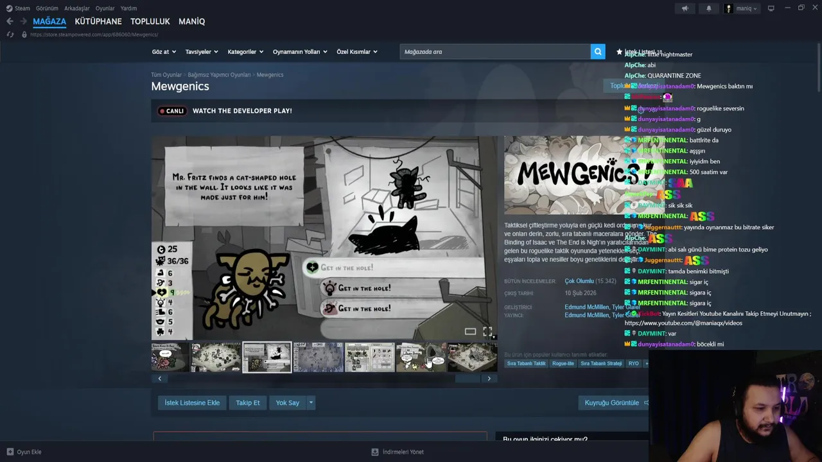Click the large Mr. Fritz screenshot
This screenshot has width=822, height=462.
pos(324,238)
